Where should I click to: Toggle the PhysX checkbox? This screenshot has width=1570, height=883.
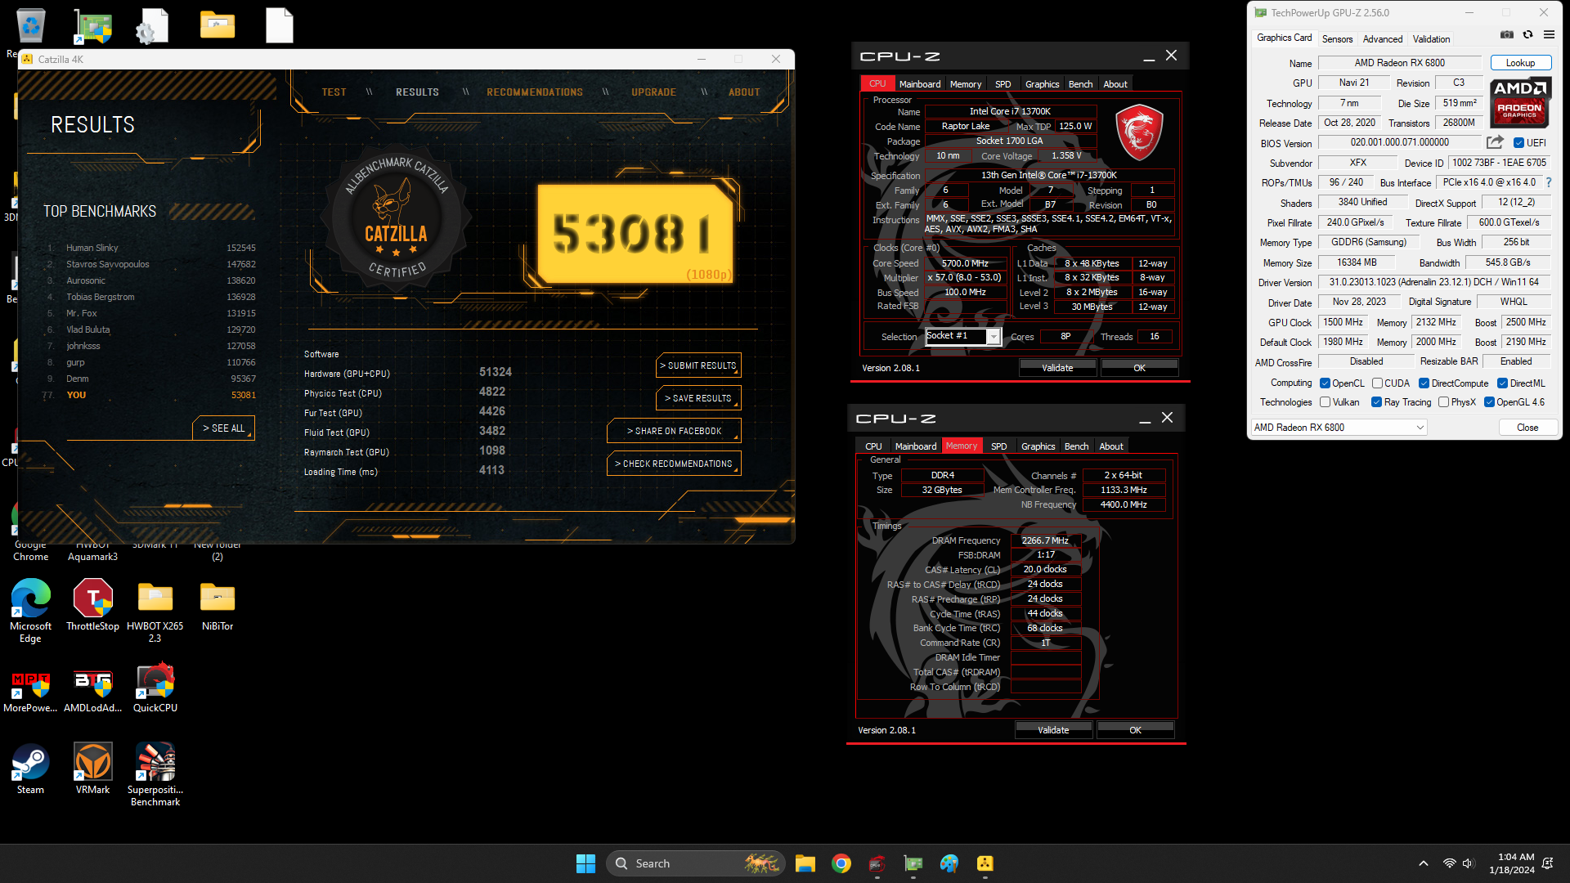[x=1443, y=402]
